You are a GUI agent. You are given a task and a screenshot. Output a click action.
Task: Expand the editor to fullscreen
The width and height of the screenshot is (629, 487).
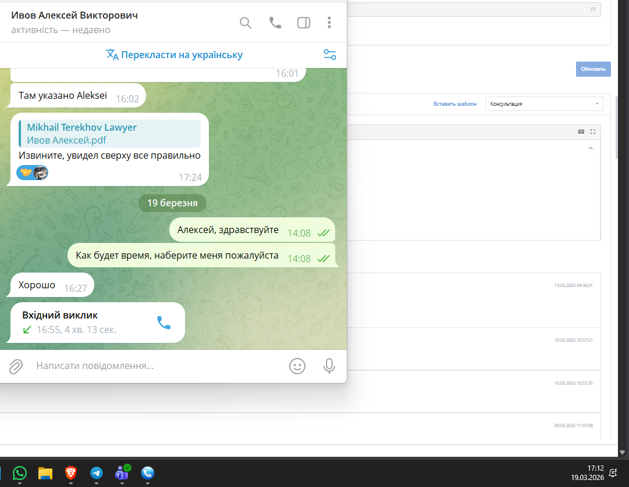(592, 132)
